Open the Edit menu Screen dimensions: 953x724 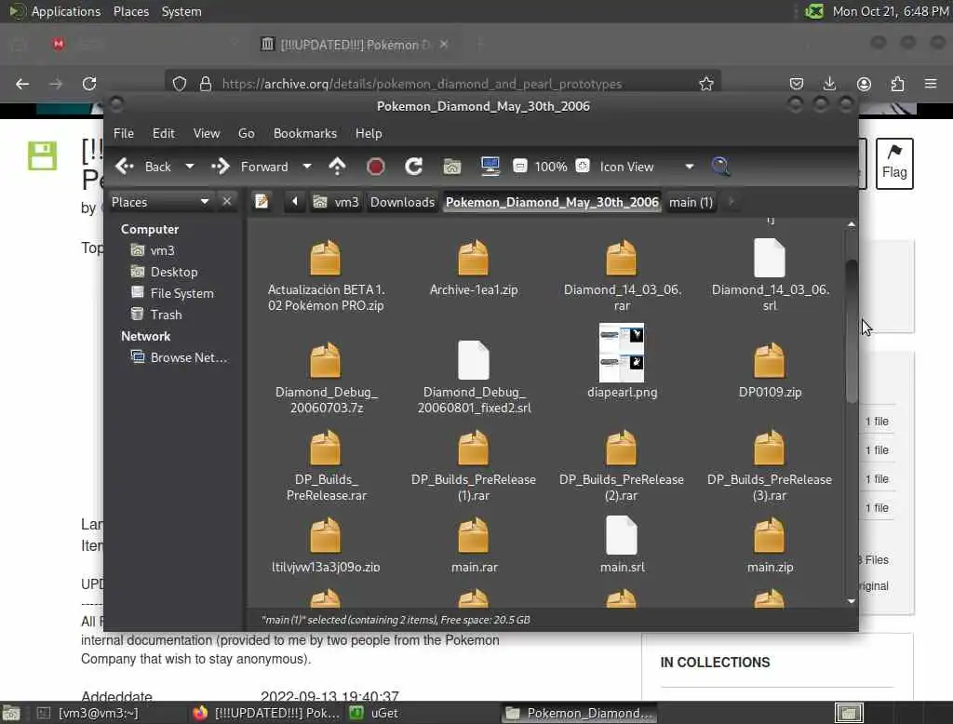pos(163,133)
